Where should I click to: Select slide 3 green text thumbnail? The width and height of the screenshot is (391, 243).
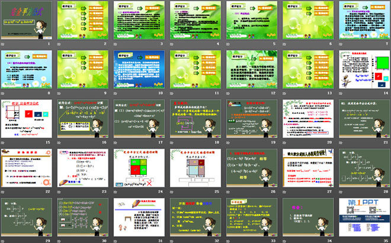(139, 20)
